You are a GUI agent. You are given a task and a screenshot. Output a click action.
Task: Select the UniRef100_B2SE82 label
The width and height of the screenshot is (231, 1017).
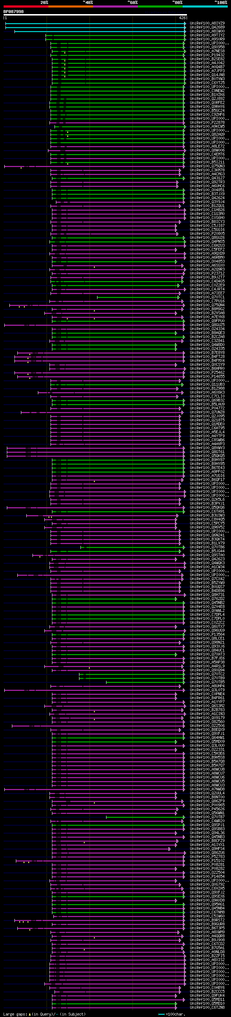pyautogui.click(x=207, y=59)
